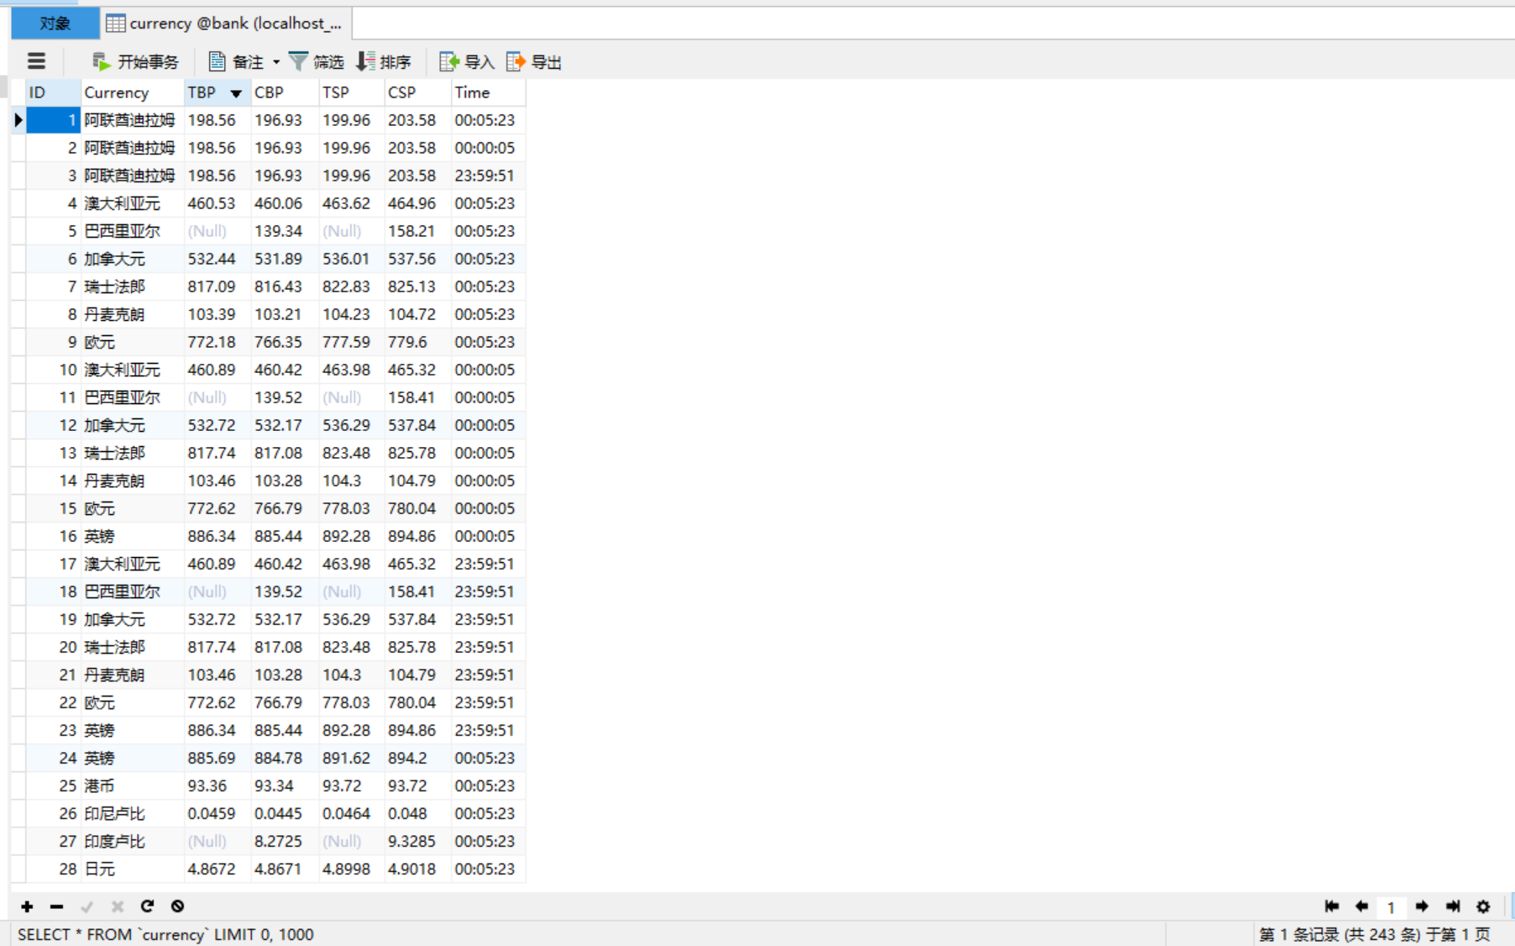Select TBP value 460.89 in row 10
1515x946 pixels.
point(218,370)
